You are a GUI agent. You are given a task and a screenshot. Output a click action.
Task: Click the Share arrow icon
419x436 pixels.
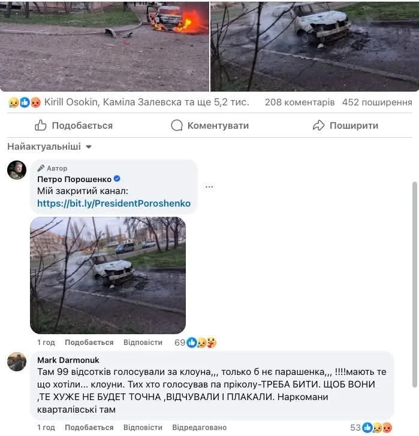(x=318, y=125)
